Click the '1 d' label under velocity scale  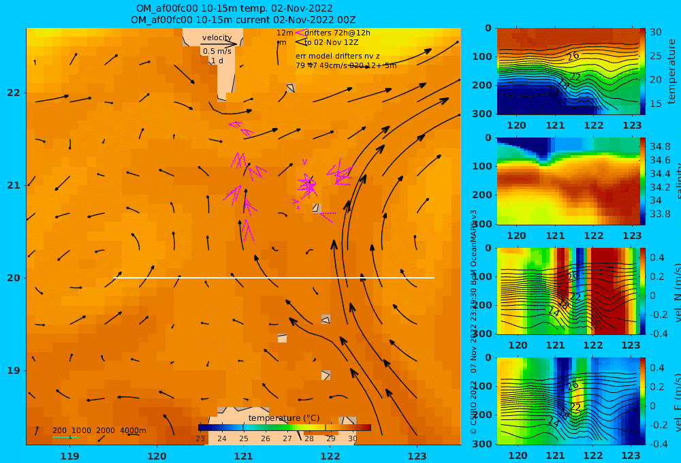coord(217,61)
